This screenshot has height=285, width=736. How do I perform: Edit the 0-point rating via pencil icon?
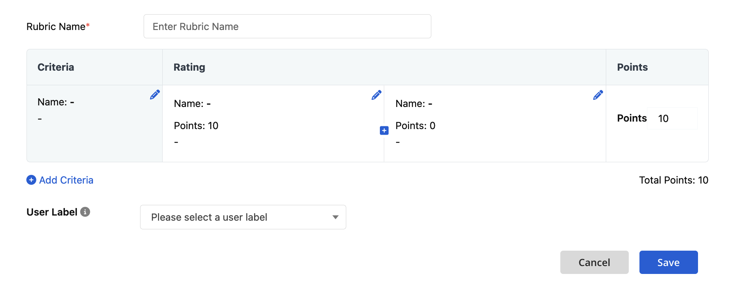click(x=598, y=95)
